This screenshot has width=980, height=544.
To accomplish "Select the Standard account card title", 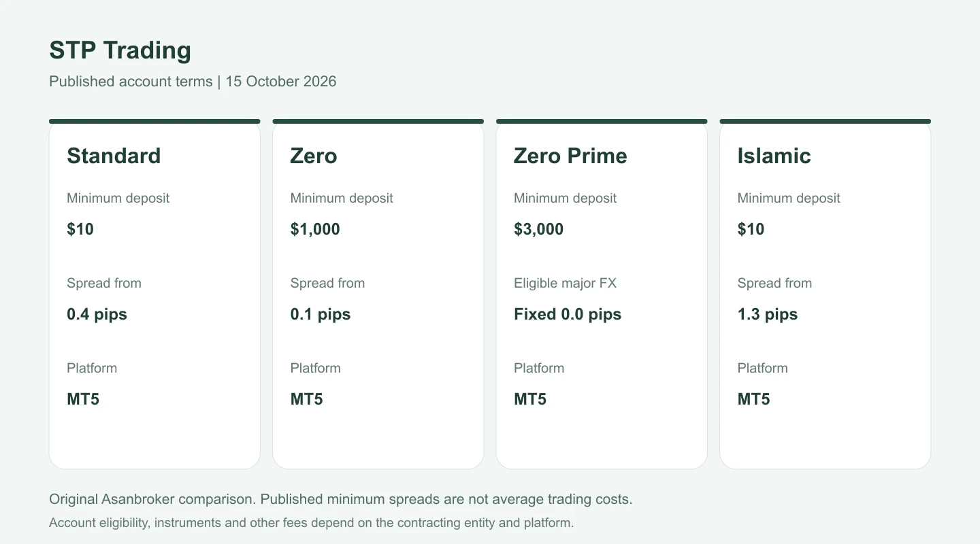I will coord(114,156).
